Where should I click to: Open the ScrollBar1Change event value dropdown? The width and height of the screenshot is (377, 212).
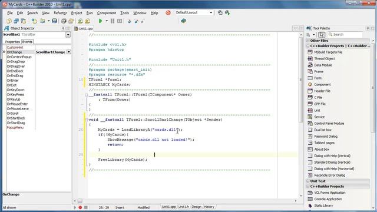[69, 52]
